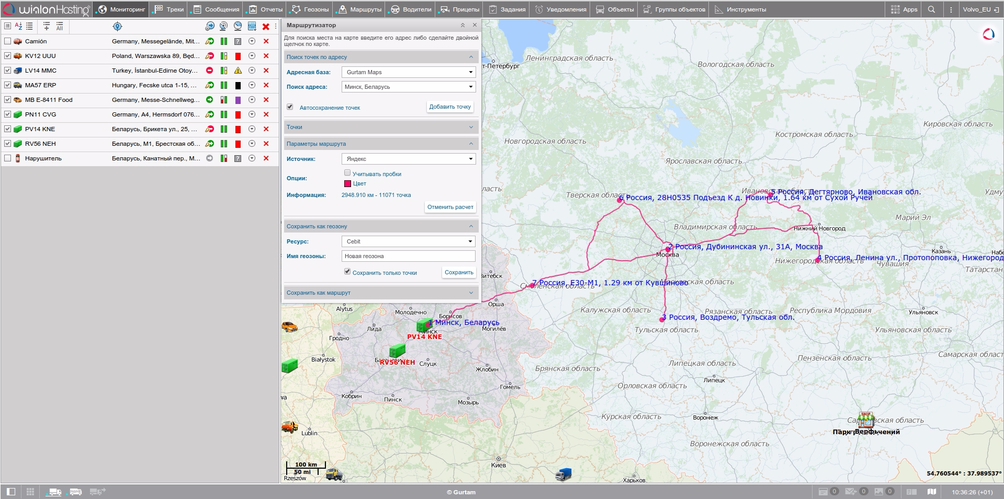Uncheck the KV12 UUU unit checkbox
The height and width of the screenshot is (499, 1004).
(x=8, y=55)
